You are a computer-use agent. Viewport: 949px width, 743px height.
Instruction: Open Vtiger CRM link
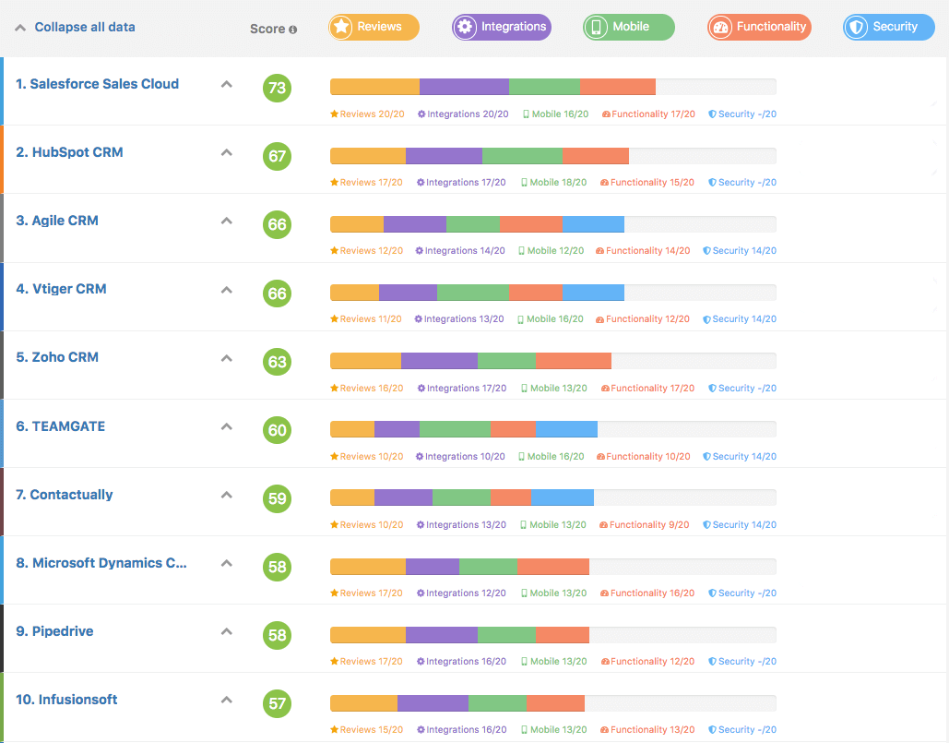(61, 290)
